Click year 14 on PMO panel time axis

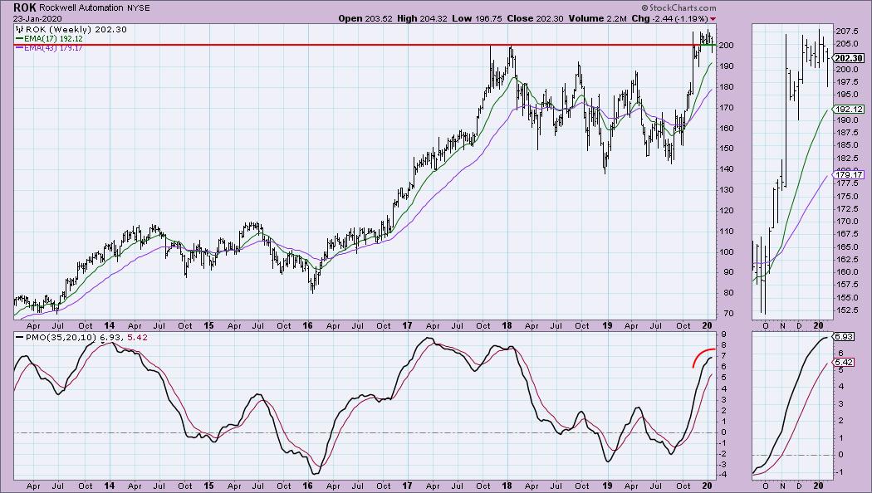click(109, 486)
